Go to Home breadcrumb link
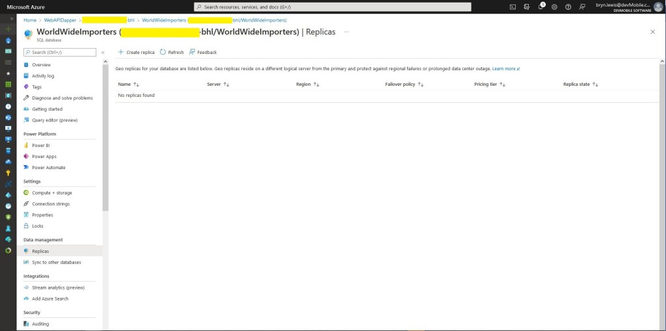 pyautogui.click(x=30, y=20)
